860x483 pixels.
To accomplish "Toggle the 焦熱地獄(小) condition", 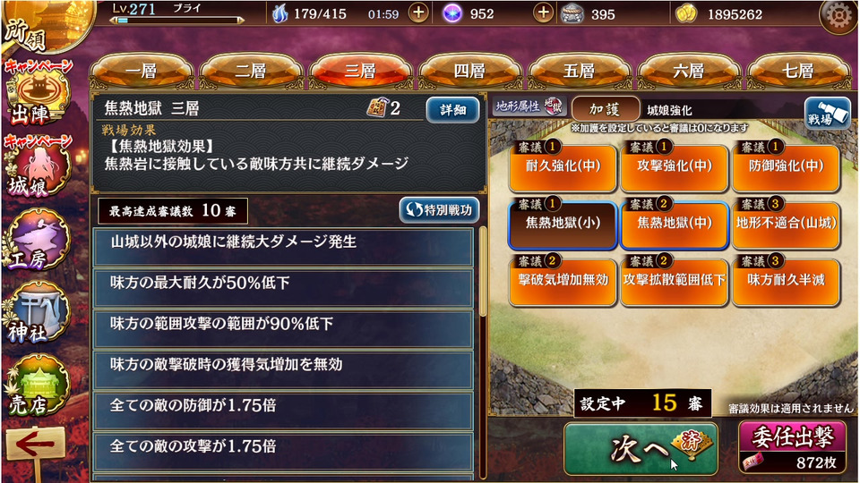I will point(563,224).
